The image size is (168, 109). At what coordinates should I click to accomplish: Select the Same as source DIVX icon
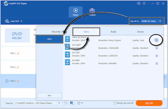(67, 39)
